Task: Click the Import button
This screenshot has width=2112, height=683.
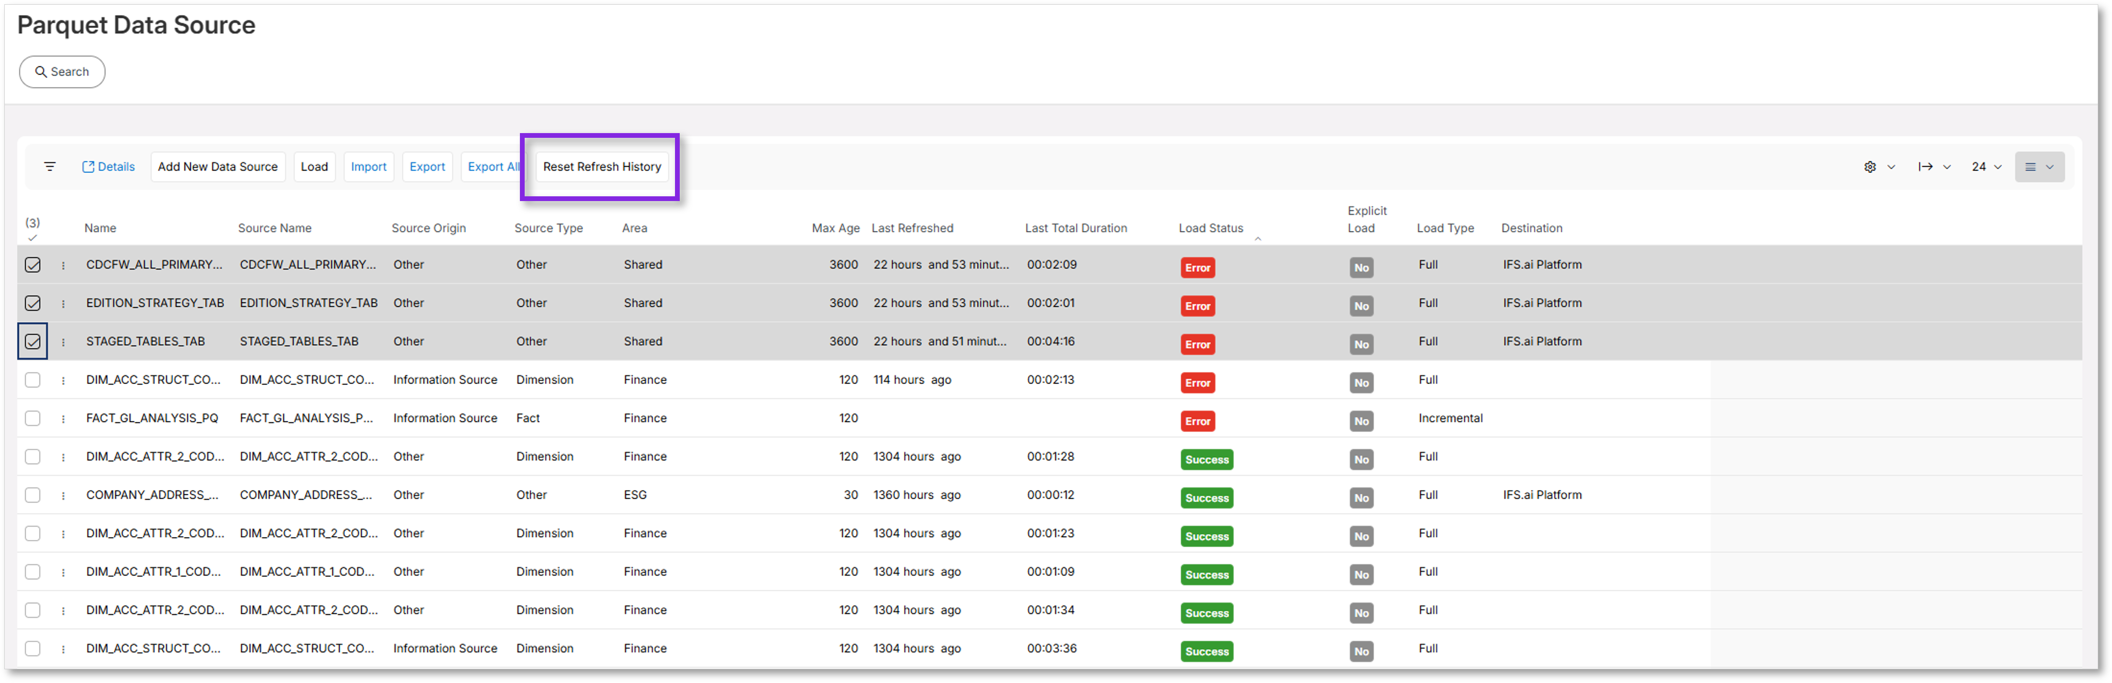Action: (369, 166)
